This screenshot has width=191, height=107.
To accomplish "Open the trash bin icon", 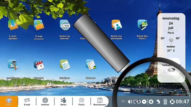I will click(x=165, y=101).
